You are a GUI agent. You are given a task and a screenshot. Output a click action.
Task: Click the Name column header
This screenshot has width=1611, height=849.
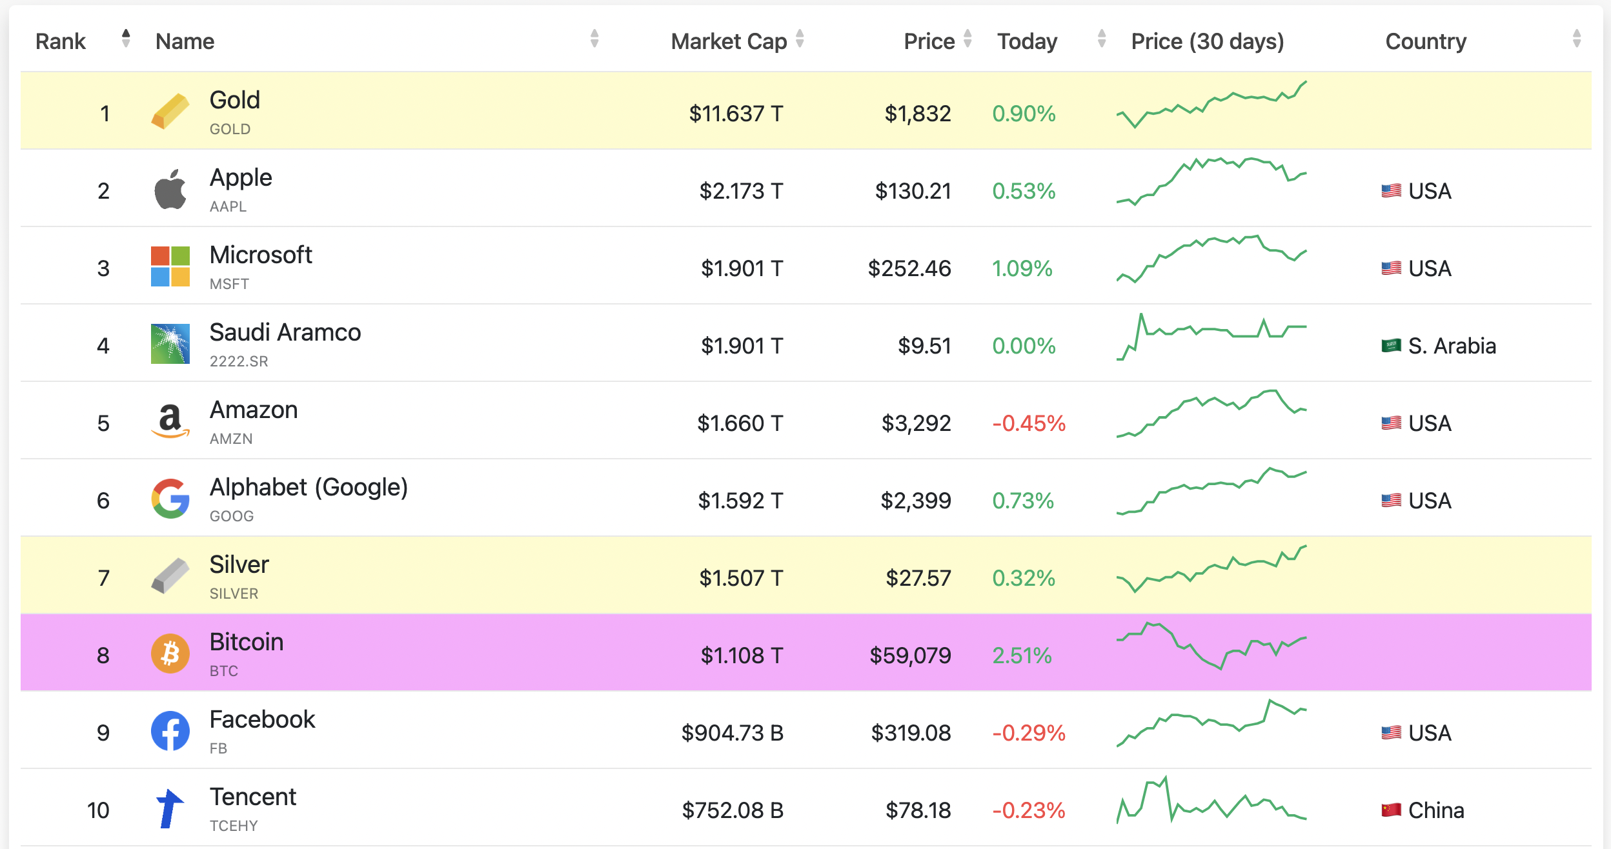(x=185, y=41)
